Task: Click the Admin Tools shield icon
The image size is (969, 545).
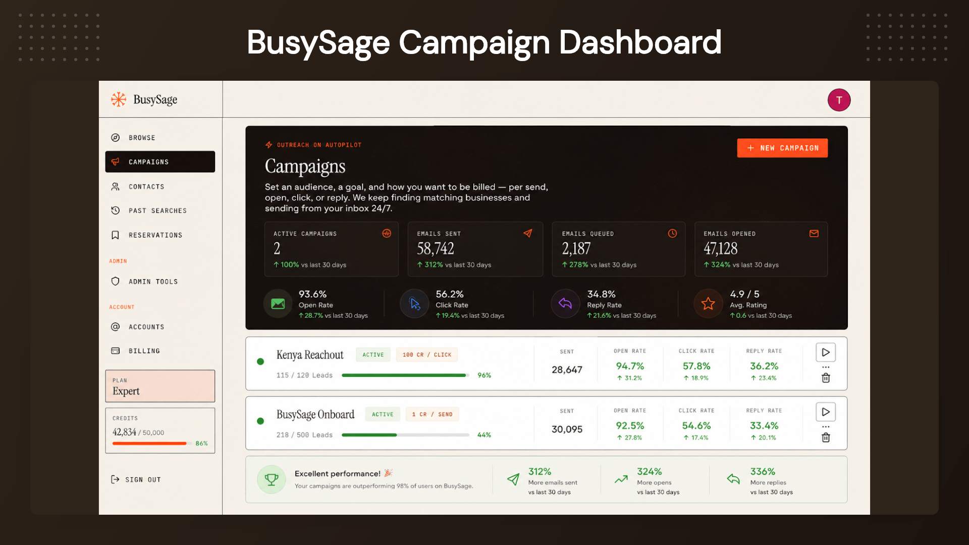Action: click(116, 281)
